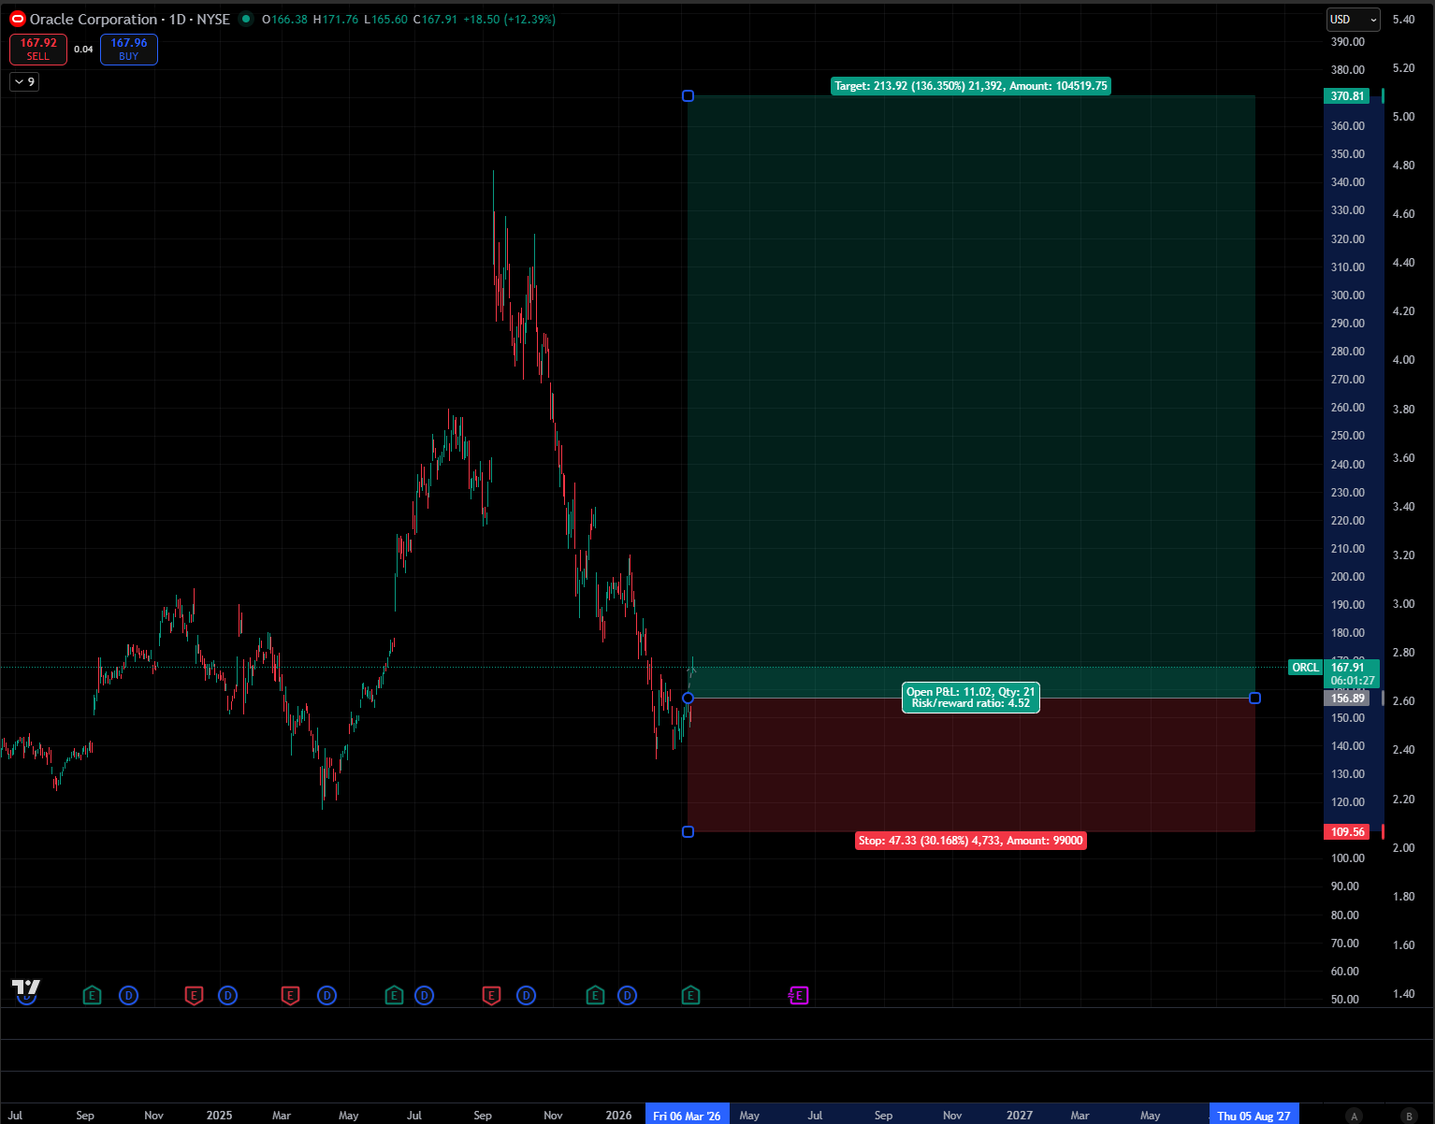Open the dividend marker near Oct 2025
Image resolution: width=1435 pixels, height=1124 pixels.
click(526, 996)
